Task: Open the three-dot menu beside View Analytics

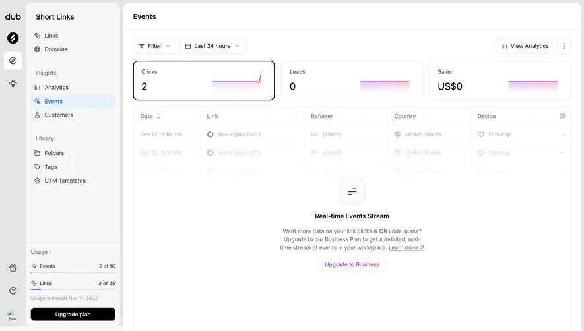Action: click(x=564, y=46)
